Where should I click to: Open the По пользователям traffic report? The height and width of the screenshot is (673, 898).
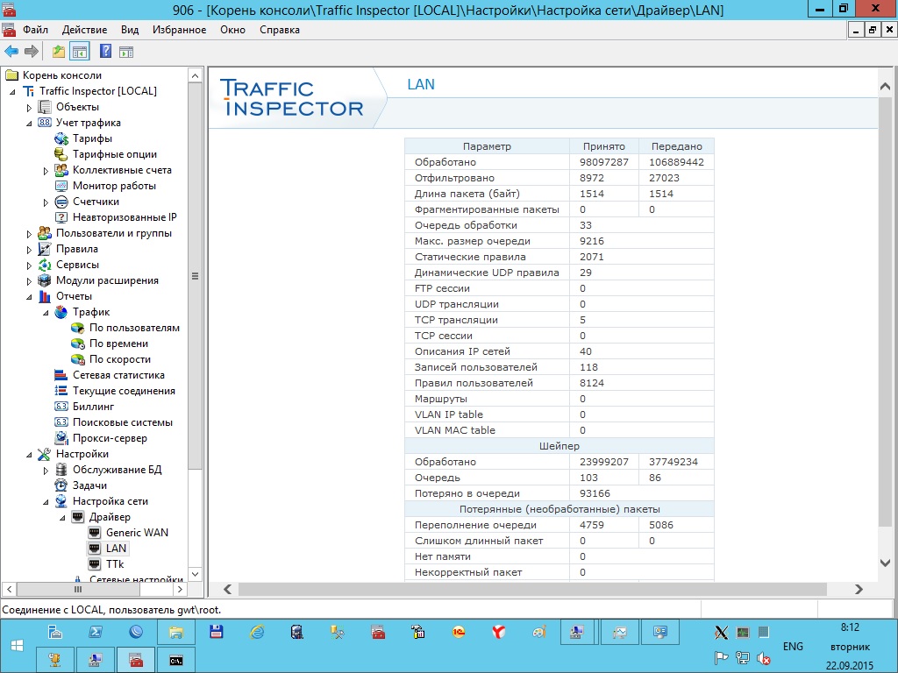point(134,328)
